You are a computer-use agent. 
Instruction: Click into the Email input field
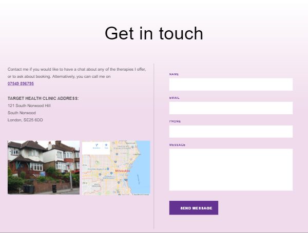230,108
